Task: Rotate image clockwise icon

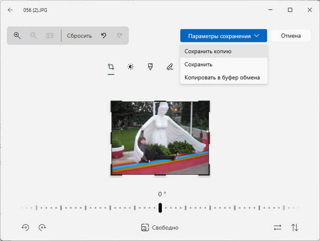Action: click(x=43, y=227)
